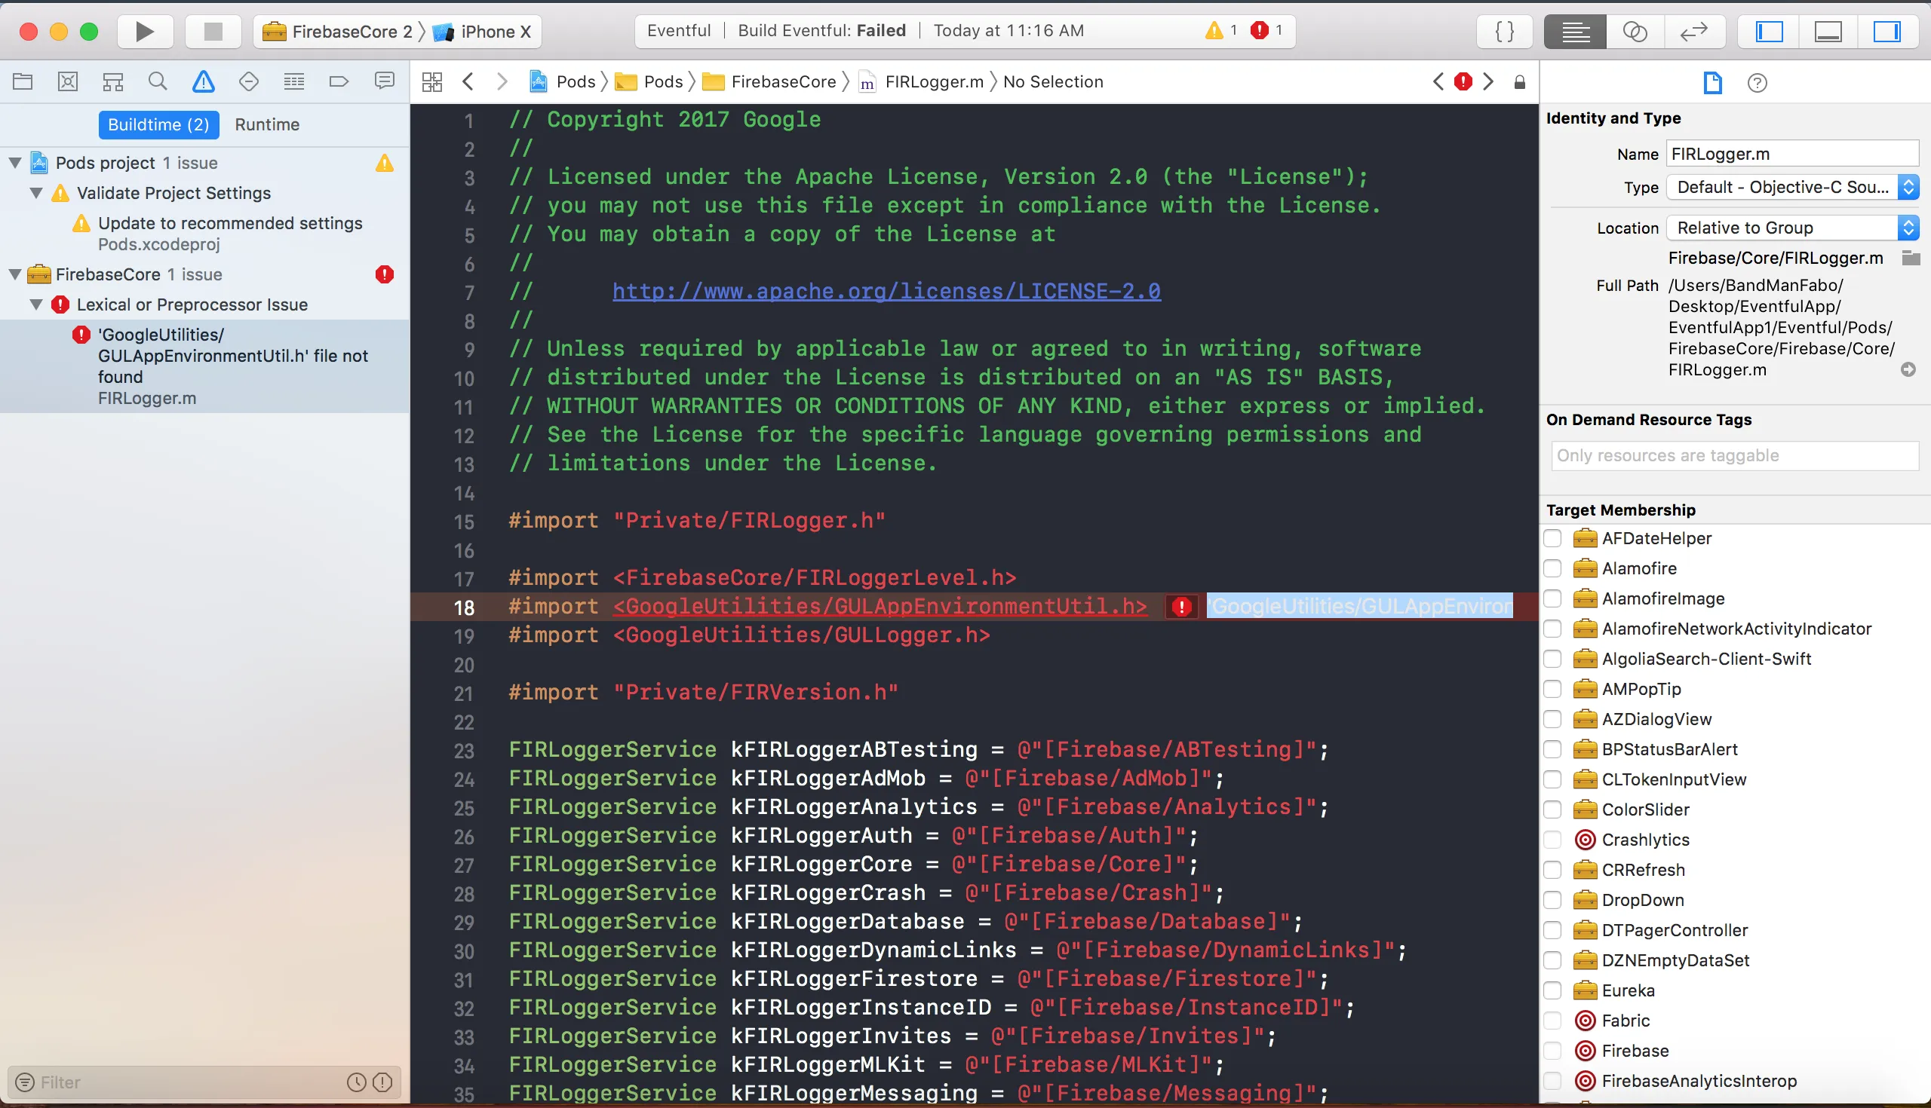Click the Run build play button
Viewport: 1931px width, 1108px height.
click(x=145, y=31)
